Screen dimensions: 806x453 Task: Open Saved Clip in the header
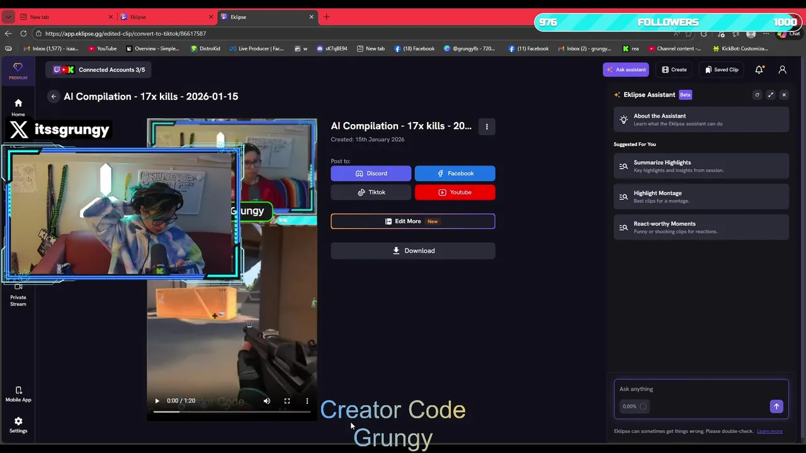tap(722, 70)
